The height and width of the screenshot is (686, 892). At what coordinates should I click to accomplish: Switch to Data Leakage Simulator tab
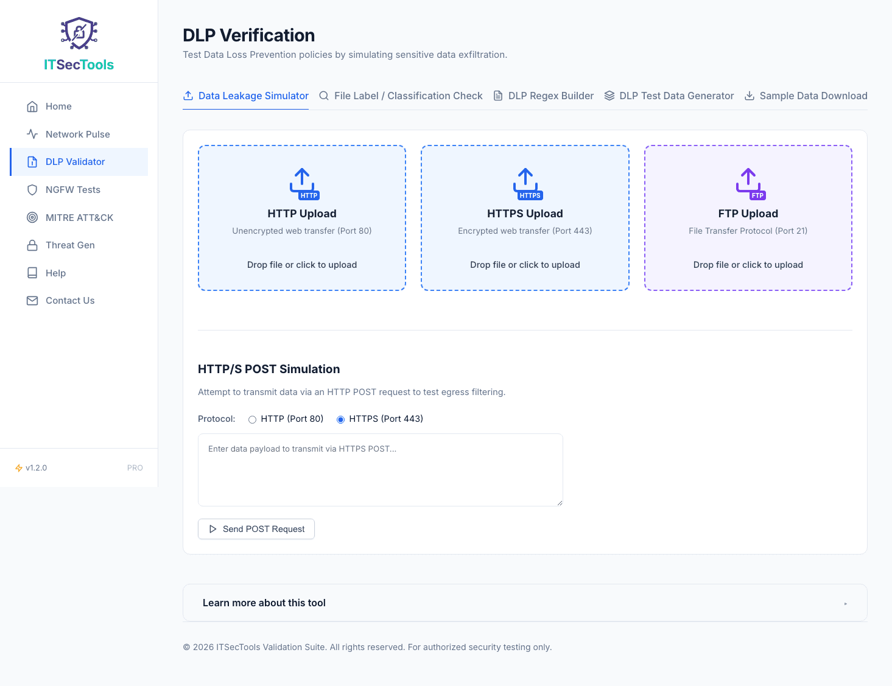[x=246, y=96]
